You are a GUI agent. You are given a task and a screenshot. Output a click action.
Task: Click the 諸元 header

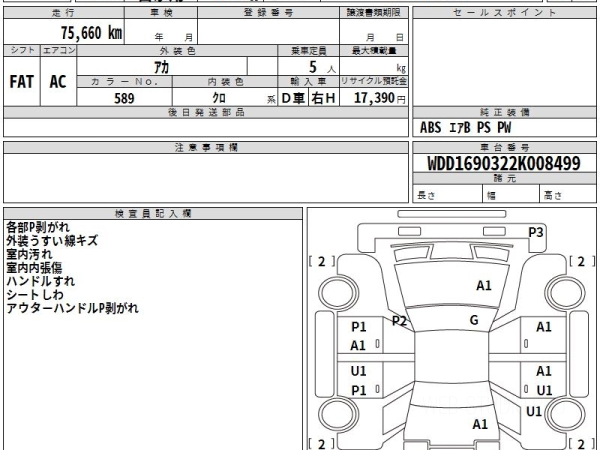pos(504,178)
